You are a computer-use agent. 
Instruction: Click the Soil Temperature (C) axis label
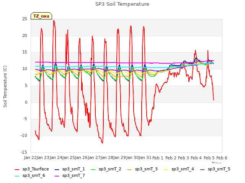click(x=5, y=87)
